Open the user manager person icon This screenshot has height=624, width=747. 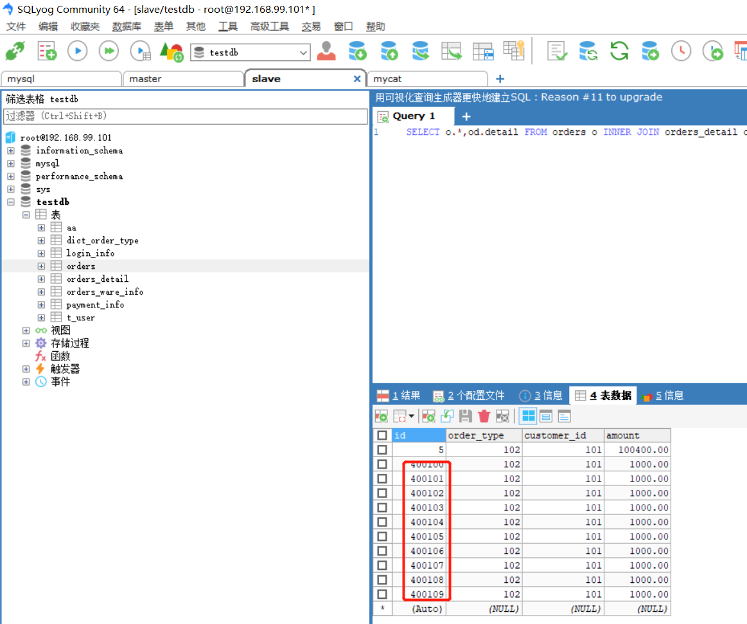coord(326,51)
